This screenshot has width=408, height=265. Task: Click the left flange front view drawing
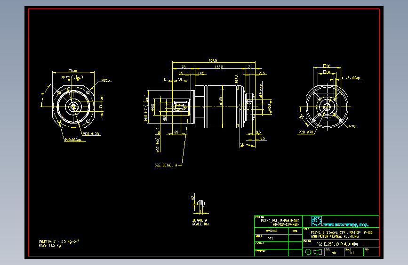click(x=73, y=107)
